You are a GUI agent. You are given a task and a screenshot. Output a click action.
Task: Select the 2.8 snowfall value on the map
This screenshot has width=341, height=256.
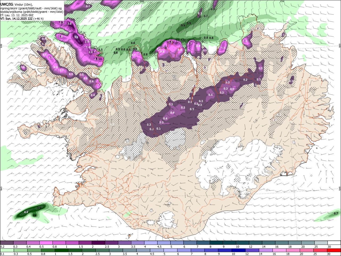click(70, 24)
